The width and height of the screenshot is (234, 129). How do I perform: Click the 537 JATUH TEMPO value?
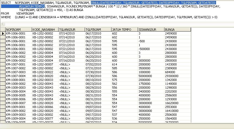(124, 115)
